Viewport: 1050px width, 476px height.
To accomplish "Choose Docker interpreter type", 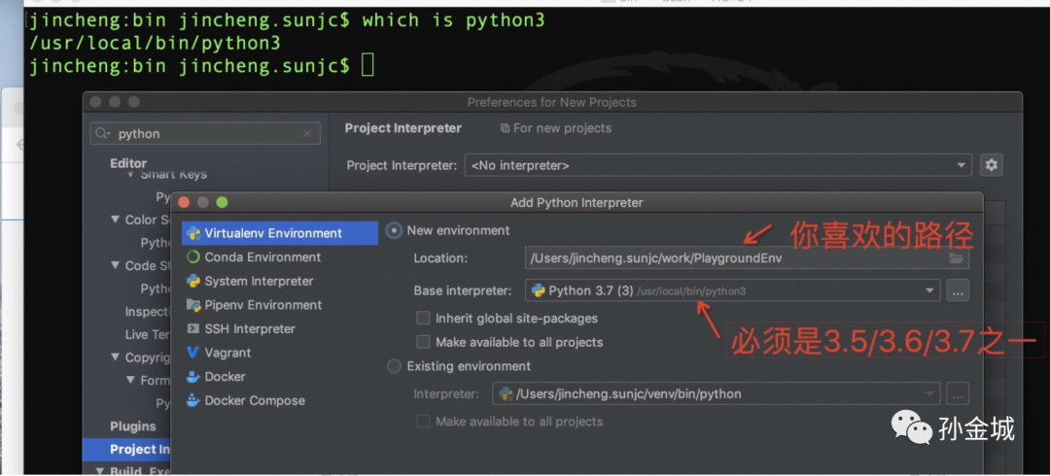I will (x=225, y=377).
